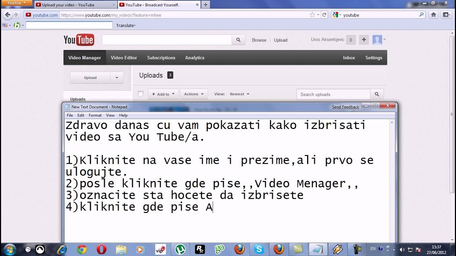Click the Search uploads magnifier button
Viewport: 456px width, 256px height.
tap(377, 94)
